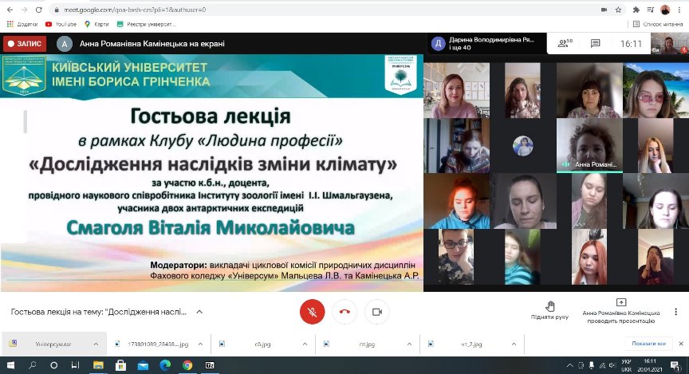The image size is (689, 374).
Task: Expand options arrow for пт.jpg download
Action: pyautogui.click(x=410, y=344)
